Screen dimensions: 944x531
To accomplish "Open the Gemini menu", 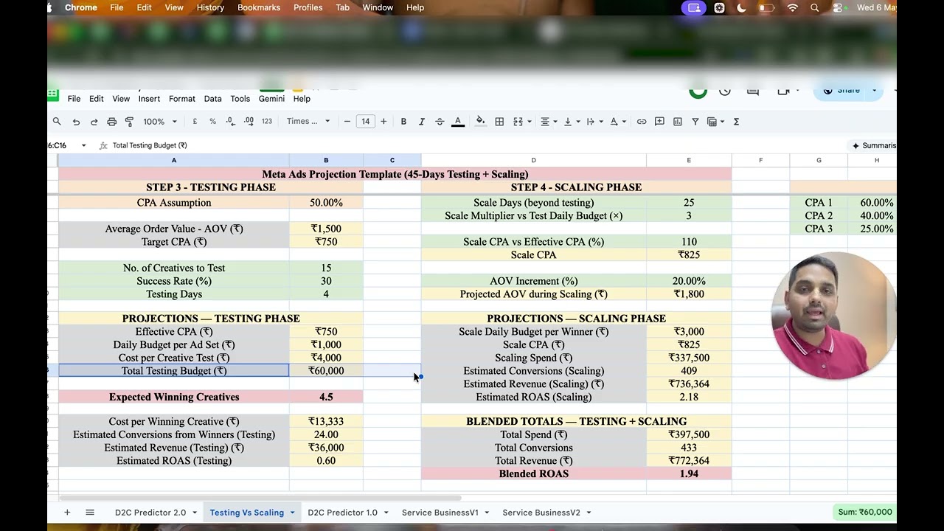I will (271, 99).
